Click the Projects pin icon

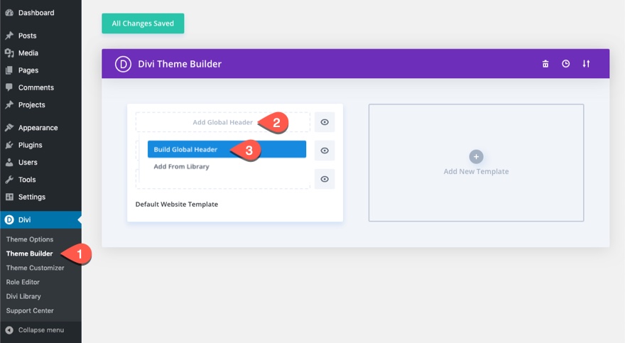(x=9, y=105)
